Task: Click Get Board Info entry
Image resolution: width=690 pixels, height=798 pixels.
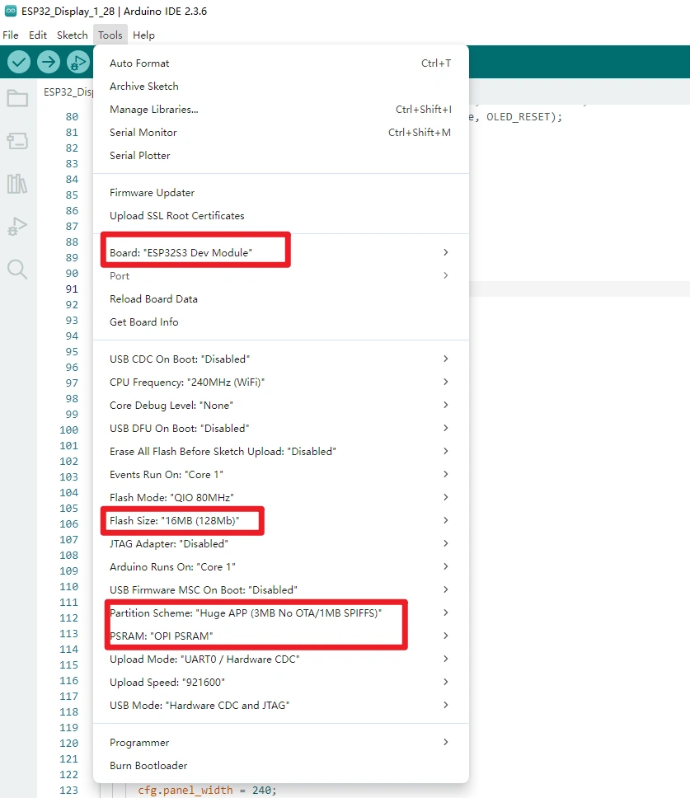Action: (x=144, y=322)
